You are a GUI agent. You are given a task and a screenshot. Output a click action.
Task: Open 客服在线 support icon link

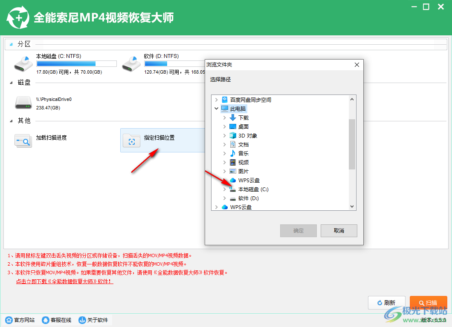point(45,320)
